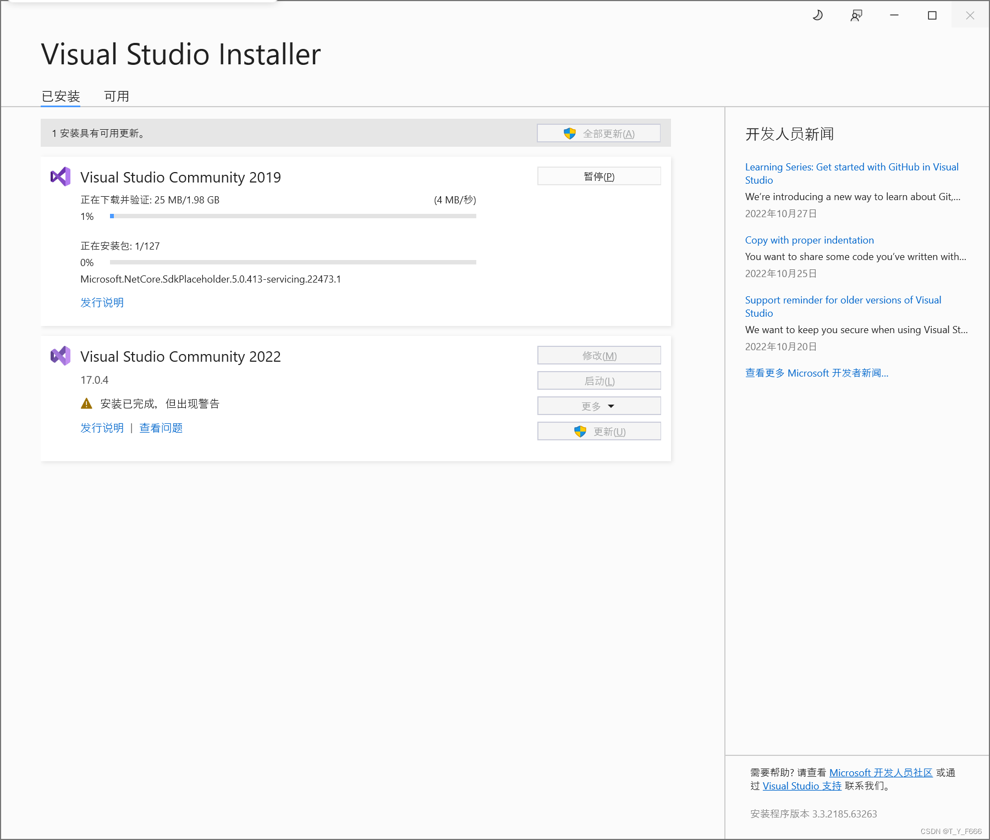
Task: Click the yellow warning triangle icon
Action: (86, 404)
